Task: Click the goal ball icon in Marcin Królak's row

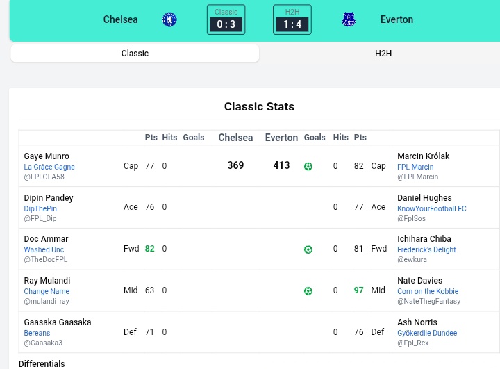Action: tap(308, 166)
